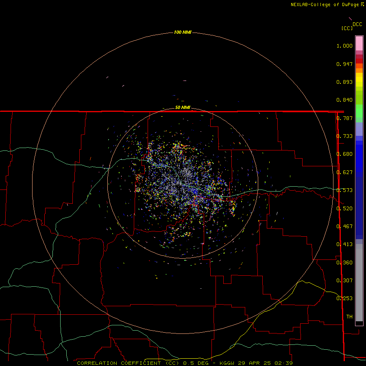
Task: Click the 0.947 legend value
Action: point(344,64)
